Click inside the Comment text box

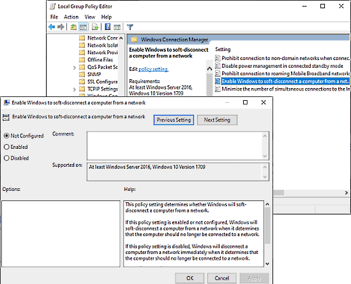coord(175,146)
